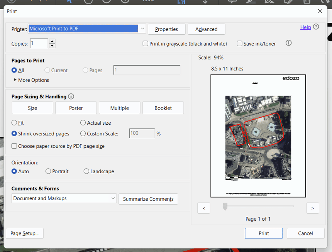
Task: Enable Save ink/toner checkbox
Action: 239,44
